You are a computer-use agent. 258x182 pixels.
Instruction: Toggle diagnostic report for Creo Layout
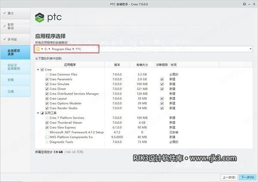tap(162, 99)
